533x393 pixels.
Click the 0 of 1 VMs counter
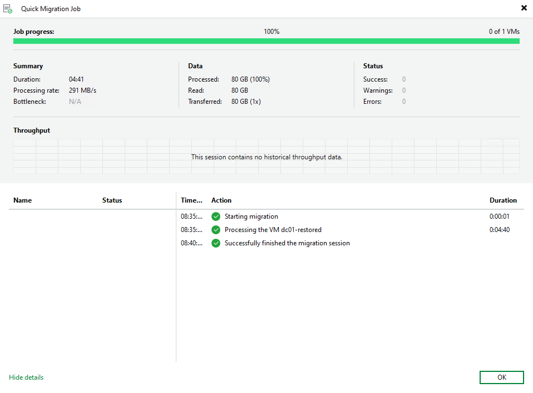504,32
